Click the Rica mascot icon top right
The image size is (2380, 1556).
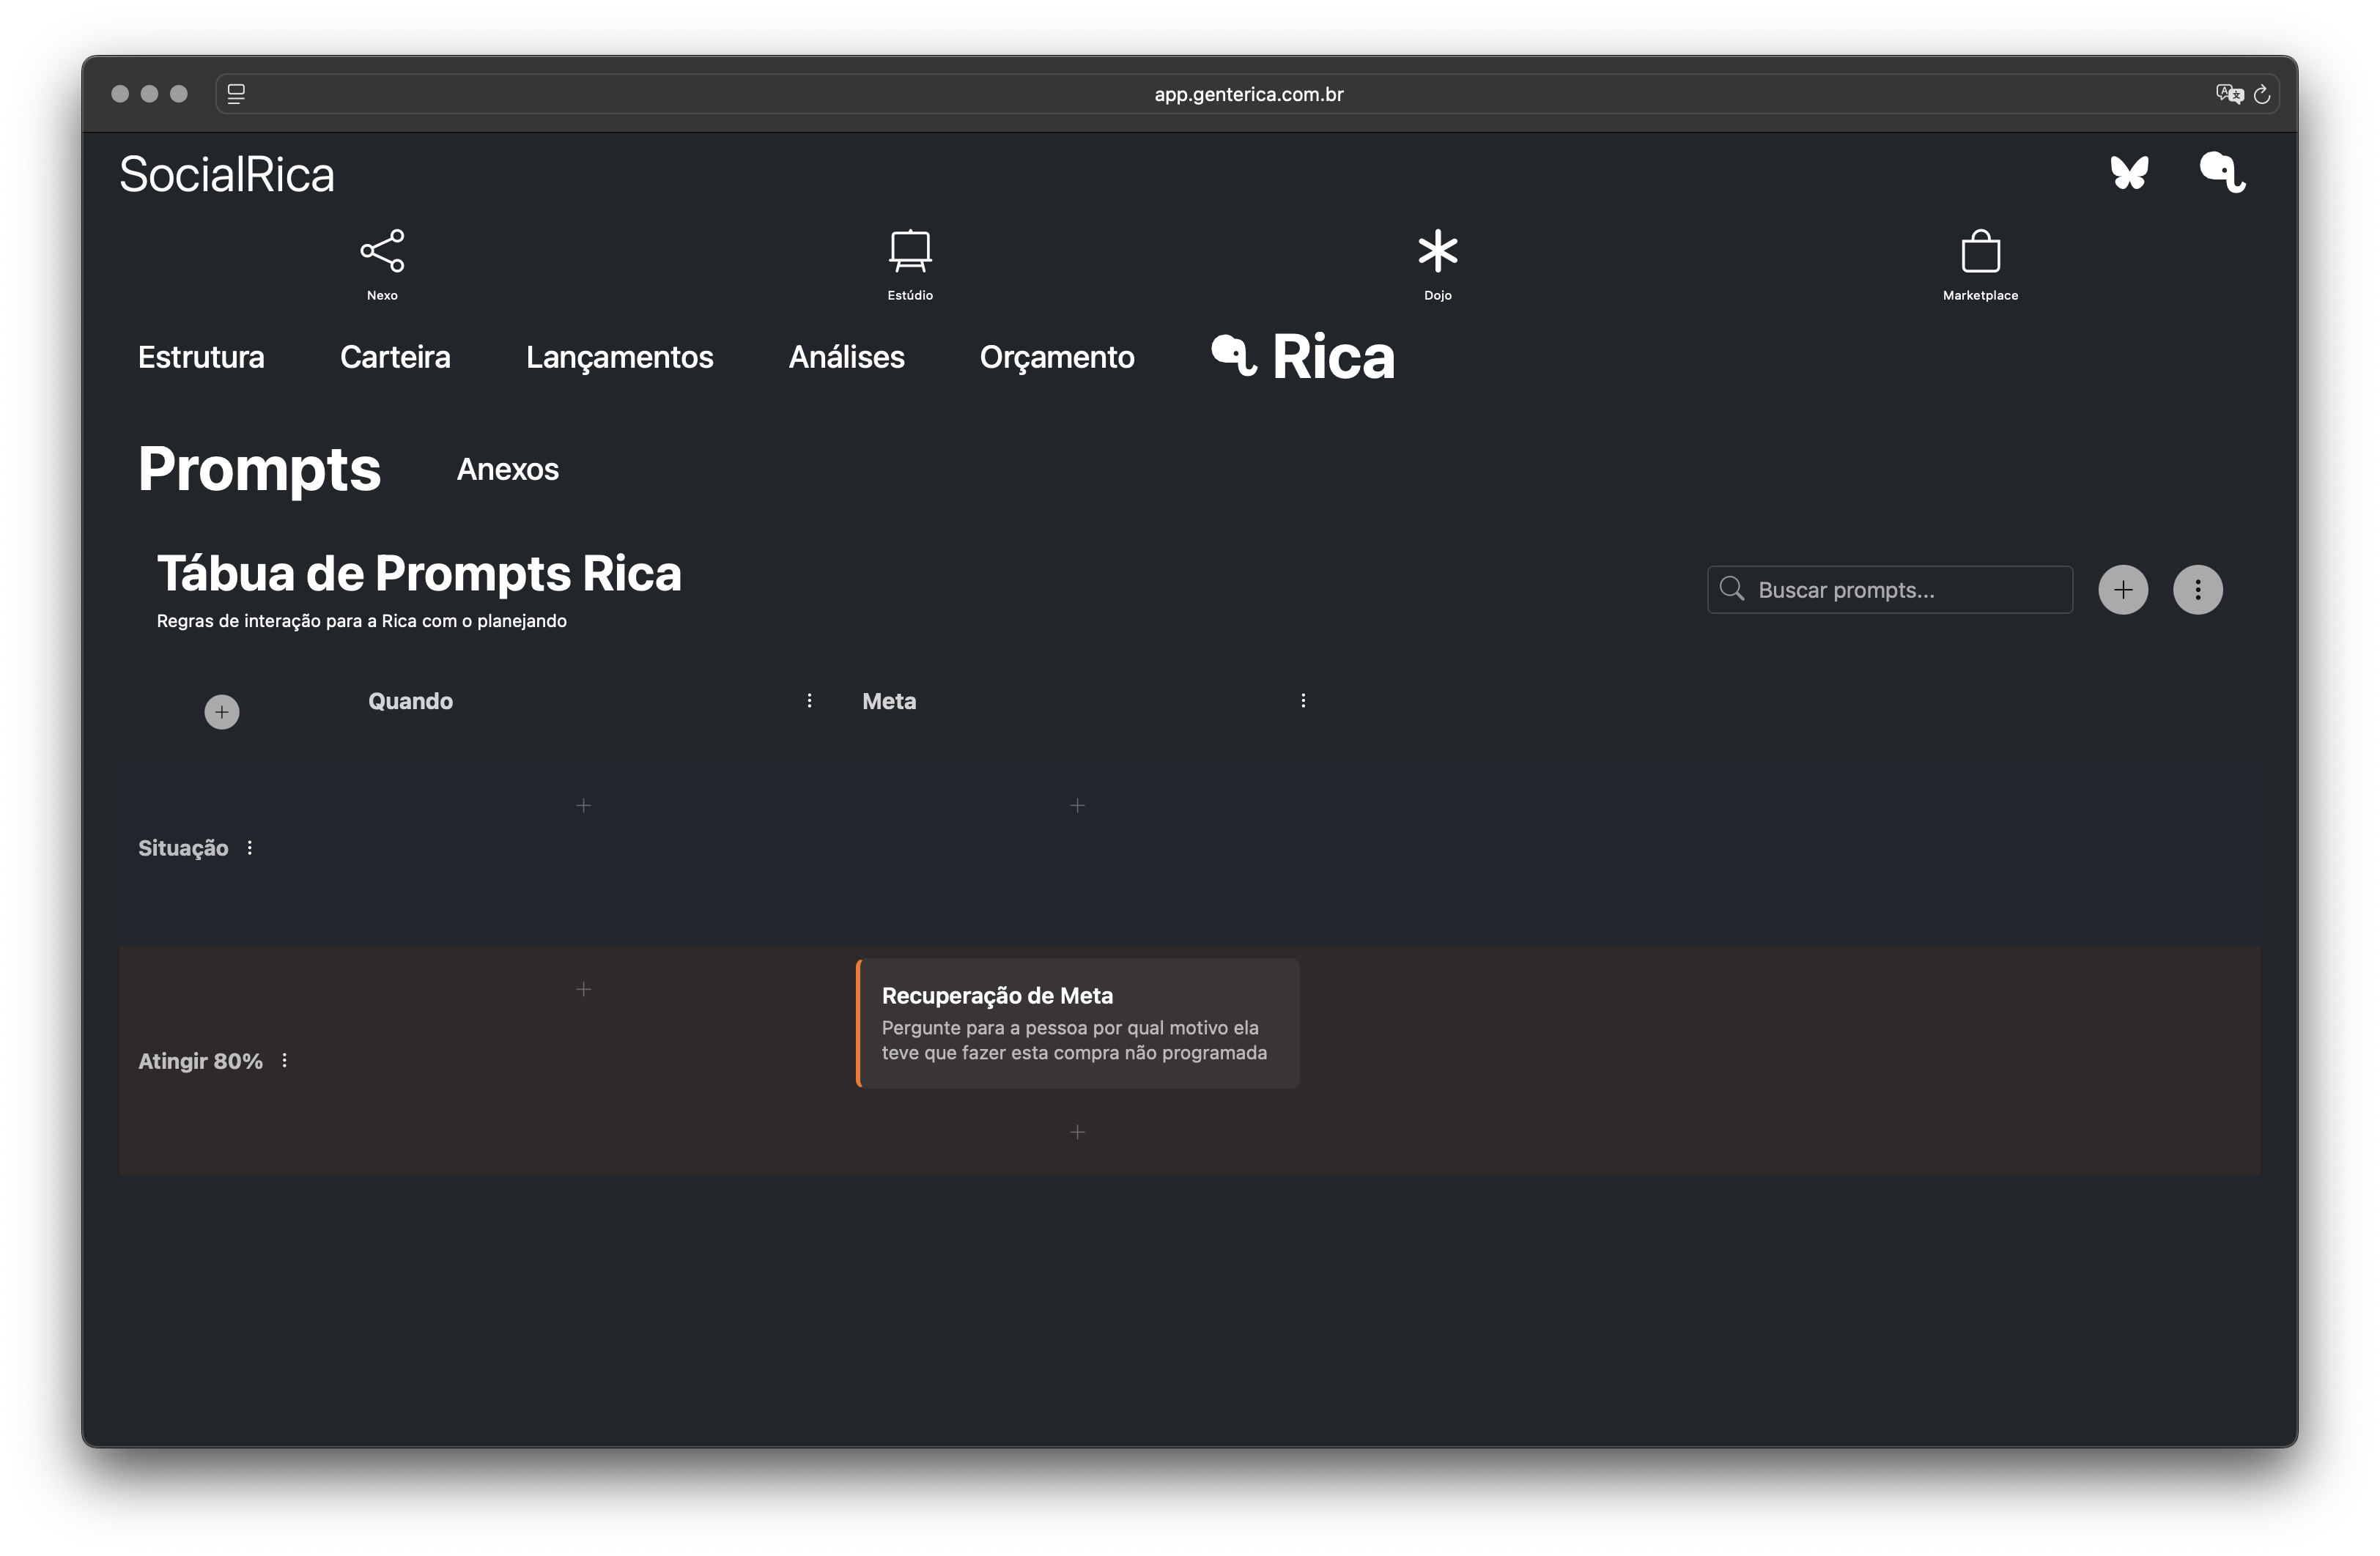tap(2222, 172)
